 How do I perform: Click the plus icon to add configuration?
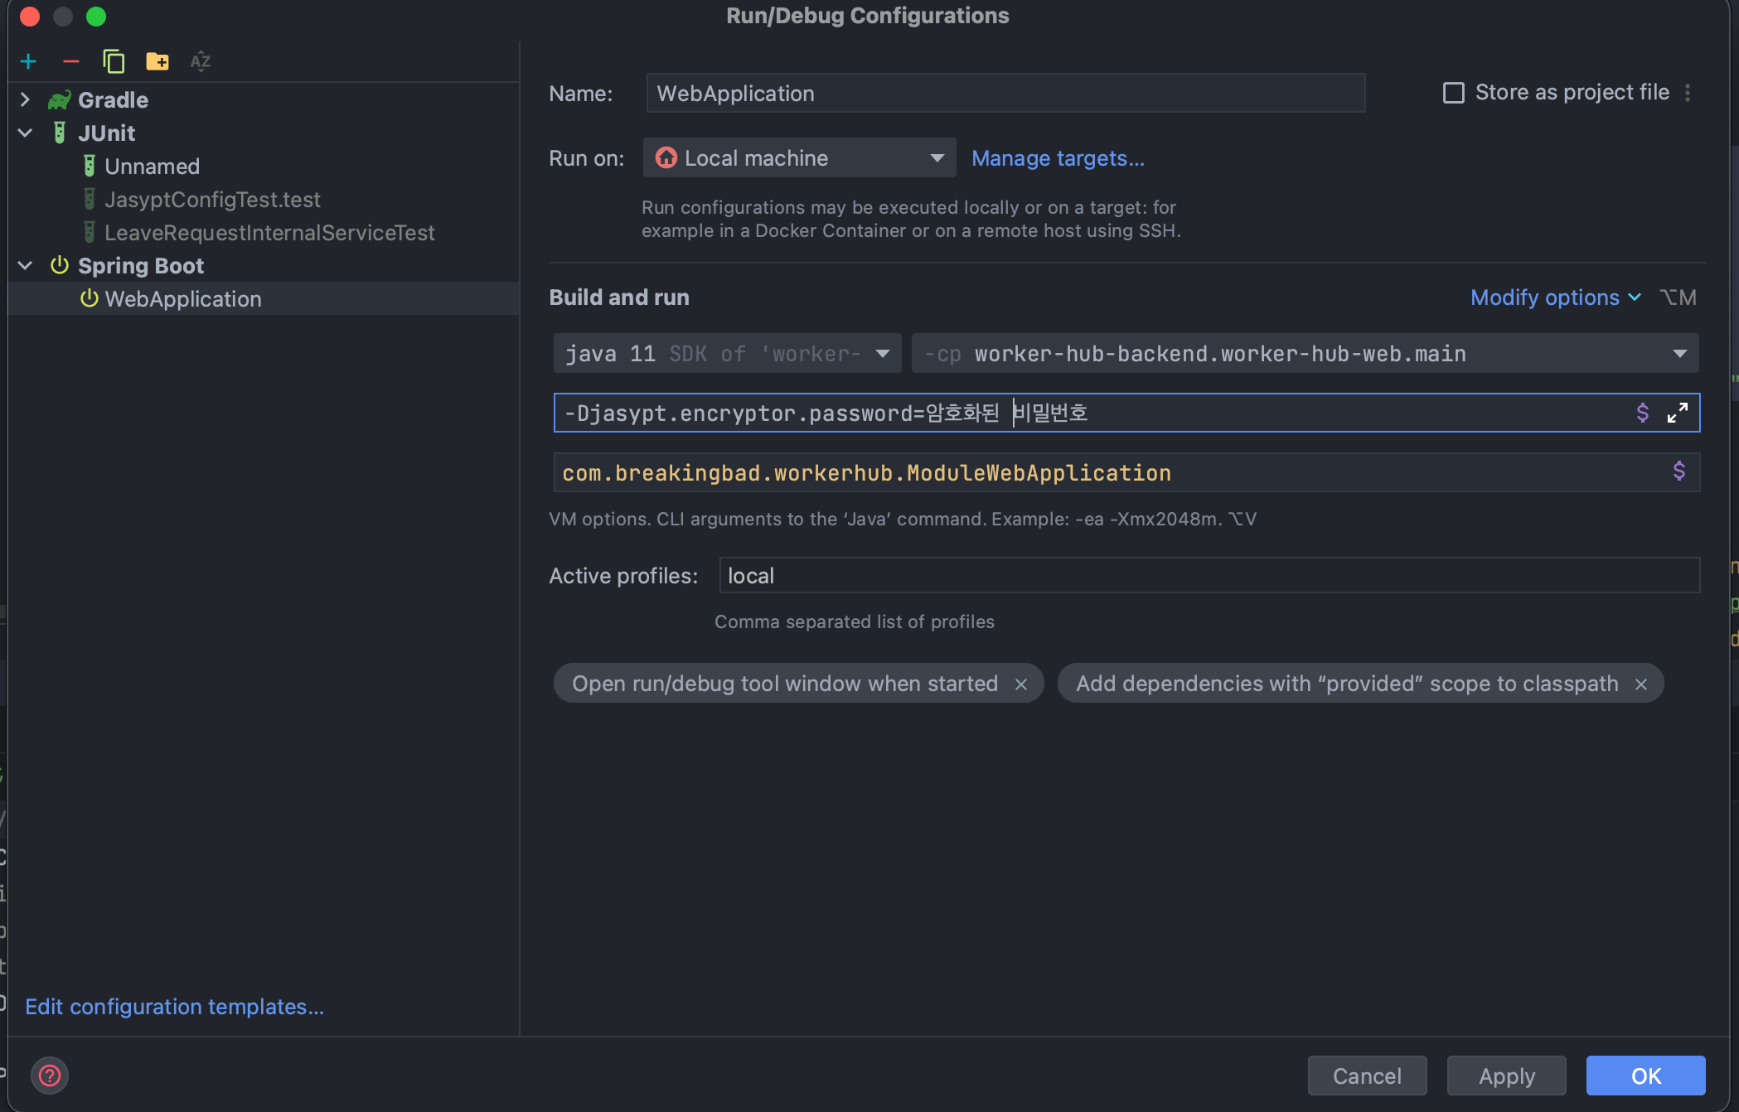pyautogui.click(x=28, y=61)
